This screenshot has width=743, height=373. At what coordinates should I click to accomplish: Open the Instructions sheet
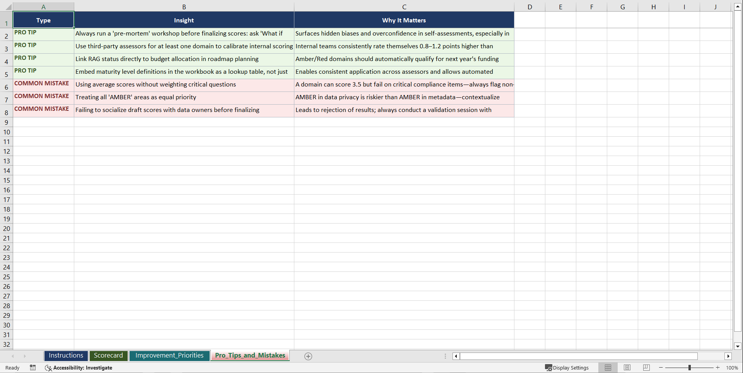(x=66, y=356)
